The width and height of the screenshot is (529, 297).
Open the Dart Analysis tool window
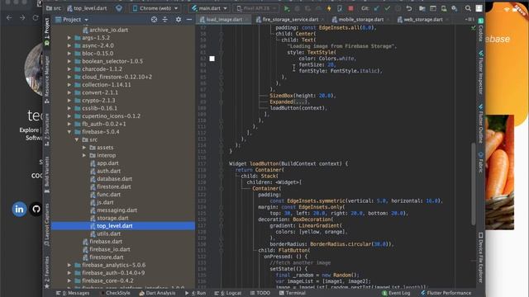pos(157,293)
